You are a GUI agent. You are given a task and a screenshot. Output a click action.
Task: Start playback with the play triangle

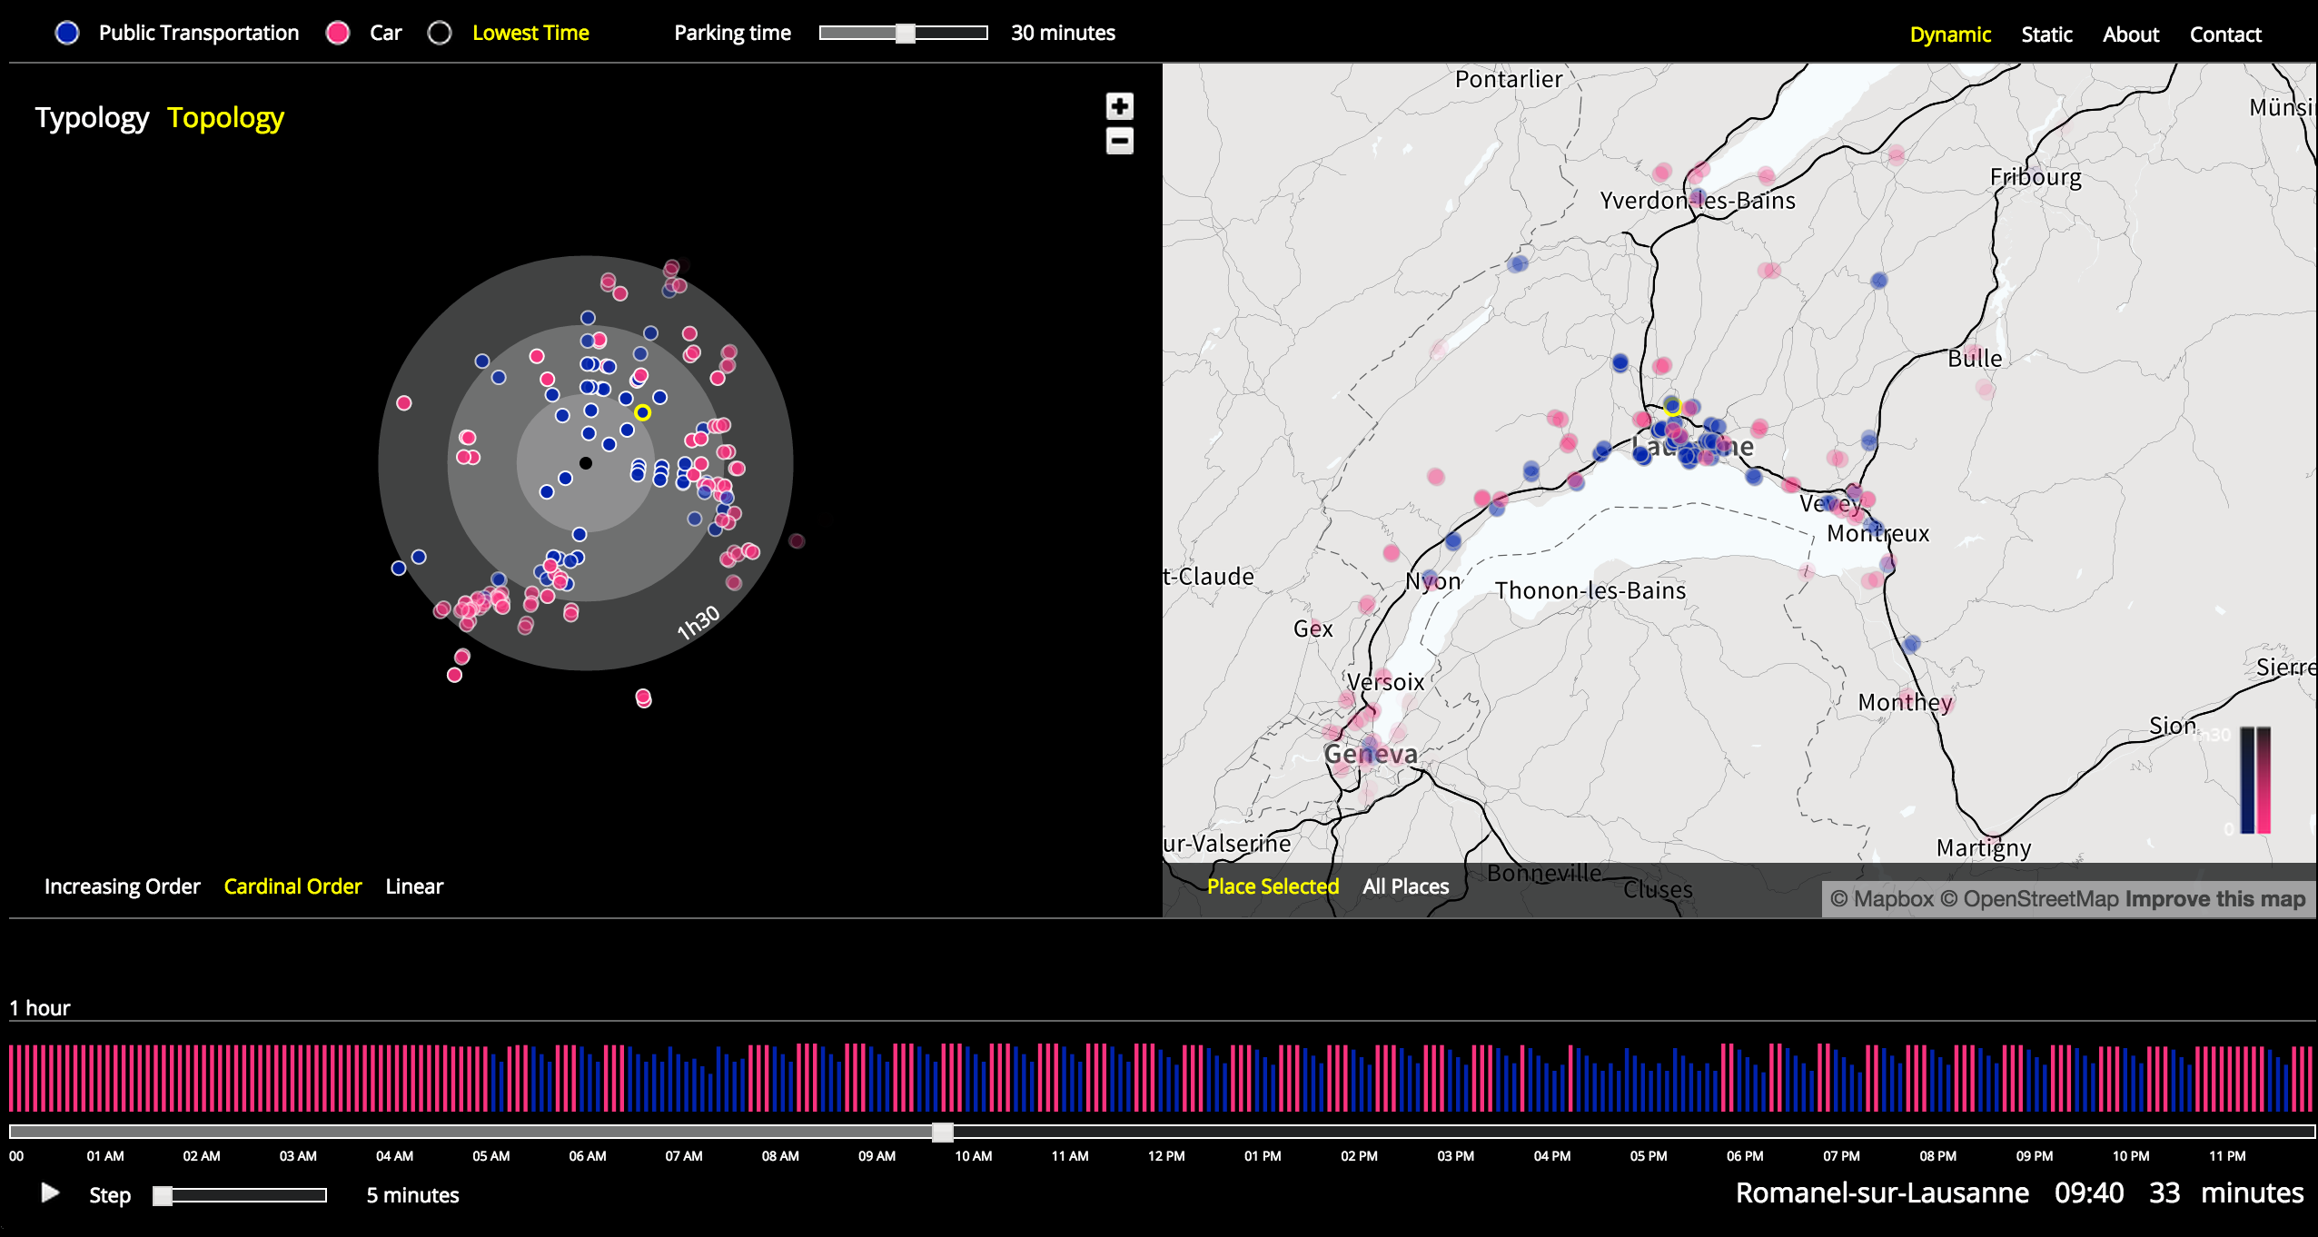pos(50,1193)
